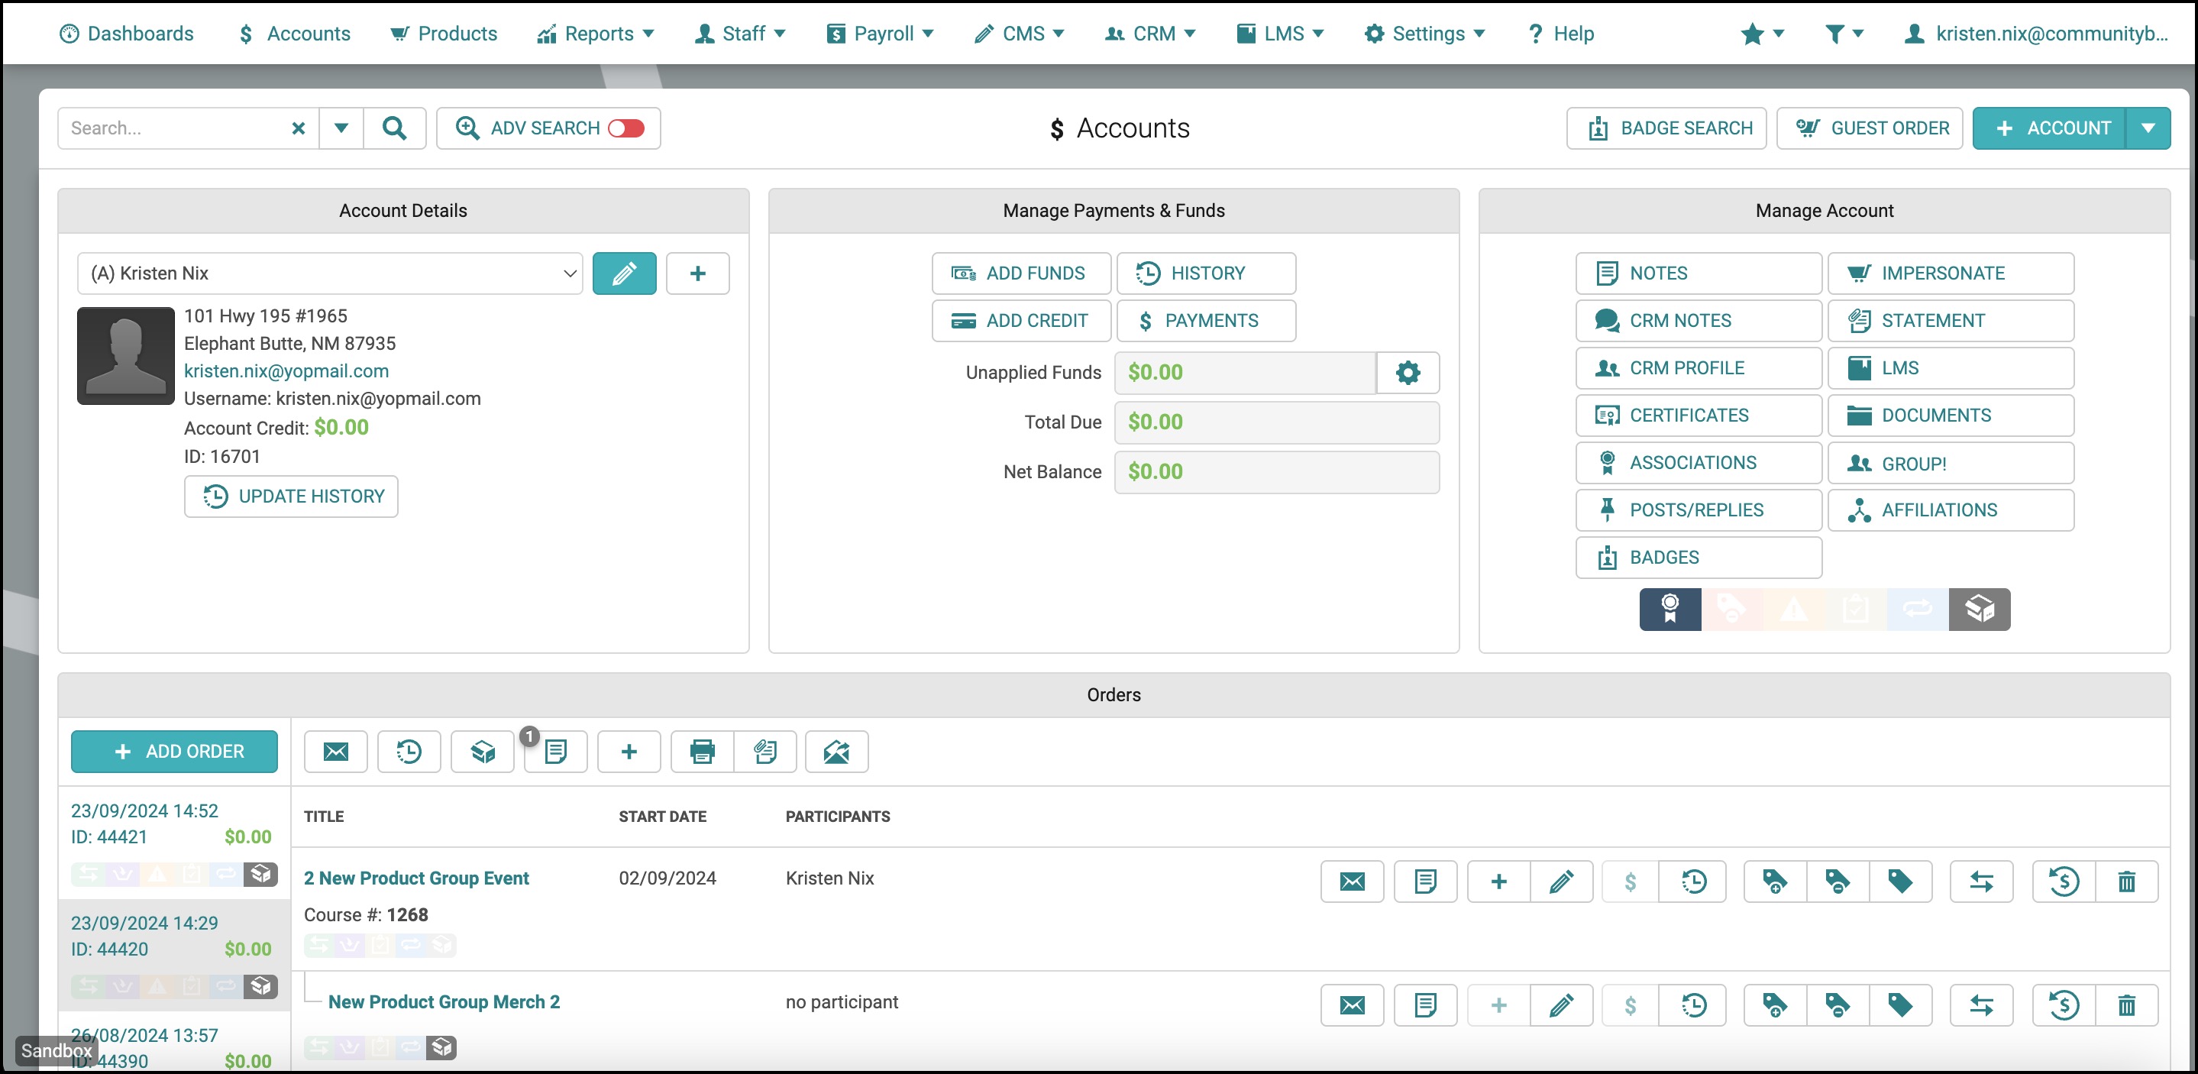Clear the search box with X
The width and height of the screenshot is (2198, 1074).
[x=299, y=128]
